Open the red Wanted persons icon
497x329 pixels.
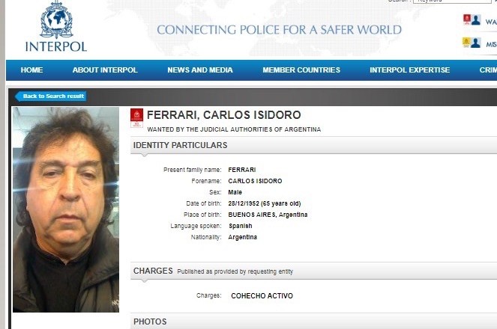point(472,20)
